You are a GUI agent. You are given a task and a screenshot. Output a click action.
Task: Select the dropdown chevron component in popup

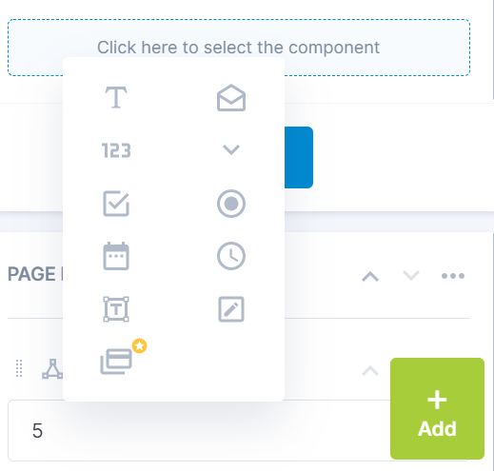click(231, 149)
